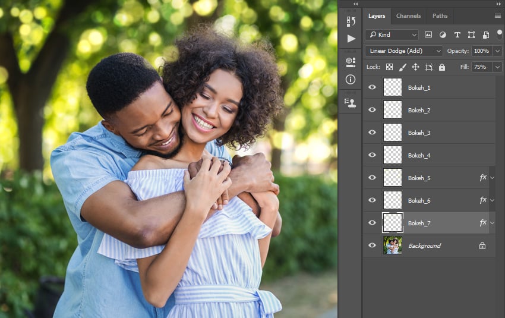This screenshot has width=505, height=318.
Task: Open the Kind filter type dropdown
Action: tap(392, 35)
